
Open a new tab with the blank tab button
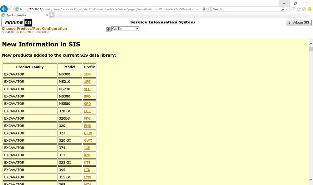click(x=52, y=15)
